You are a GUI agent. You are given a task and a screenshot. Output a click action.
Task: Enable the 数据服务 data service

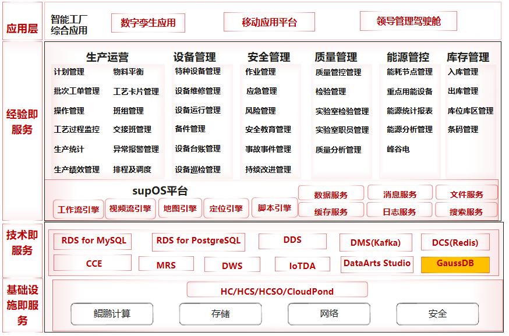pos(331,193)
